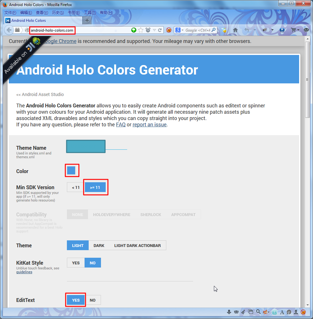Image resolution: width=313 pixels, height=319 pixels.
Task: Open the 编辑(E) menu
Action: click(x=26, y=13)
